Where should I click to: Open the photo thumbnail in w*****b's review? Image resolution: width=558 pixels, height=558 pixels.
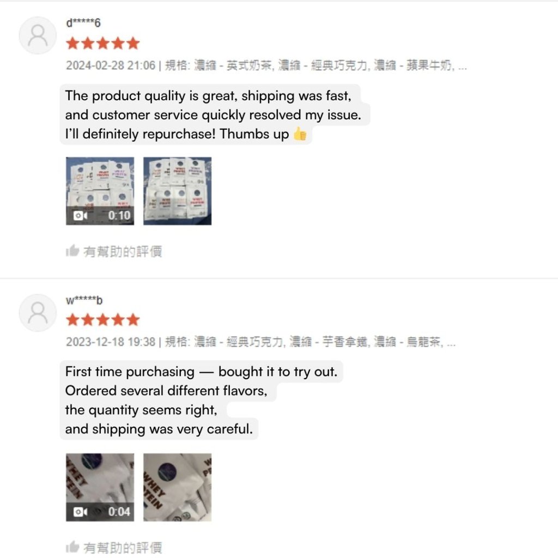pos(177,487)
